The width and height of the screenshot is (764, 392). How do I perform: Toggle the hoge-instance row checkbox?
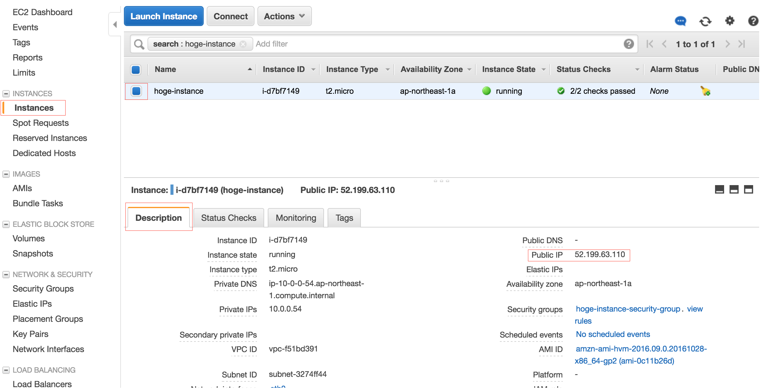[136, 91]
